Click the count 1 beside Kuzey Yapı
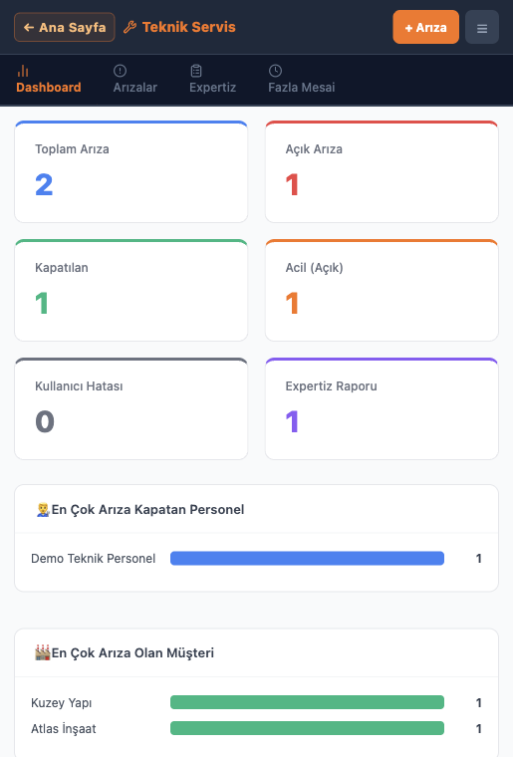513x757 pixels. click(479, 703)
